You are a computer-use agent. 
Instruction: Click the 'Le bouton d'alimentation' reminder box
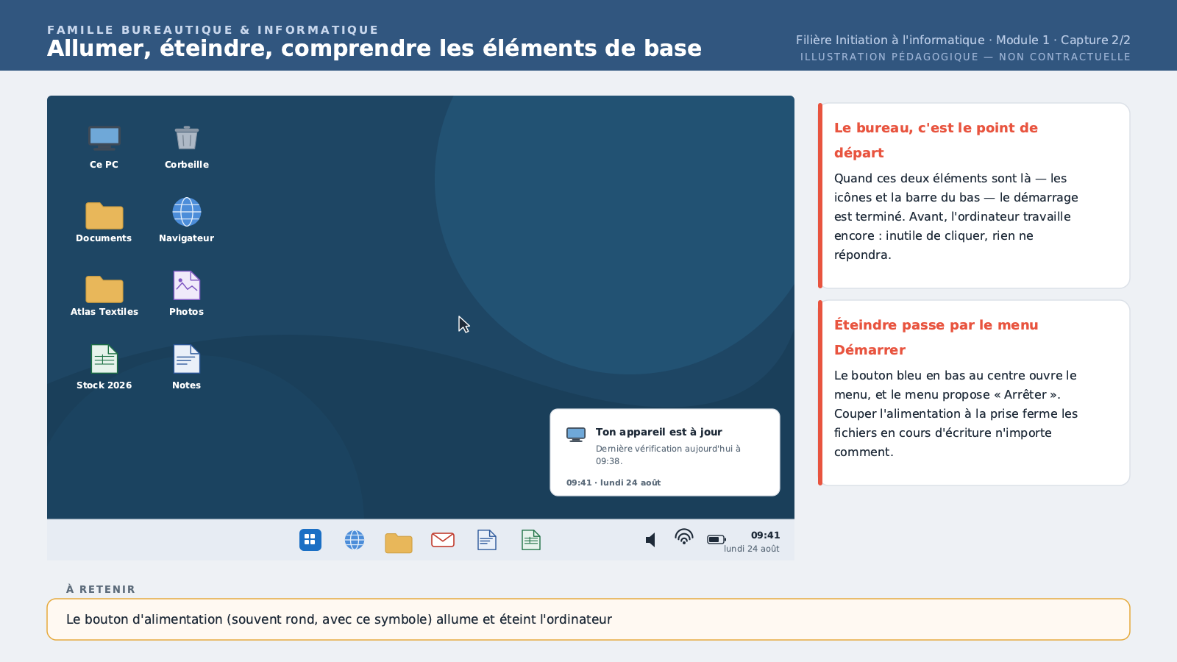pyautogui.click(x=588, y=619)
